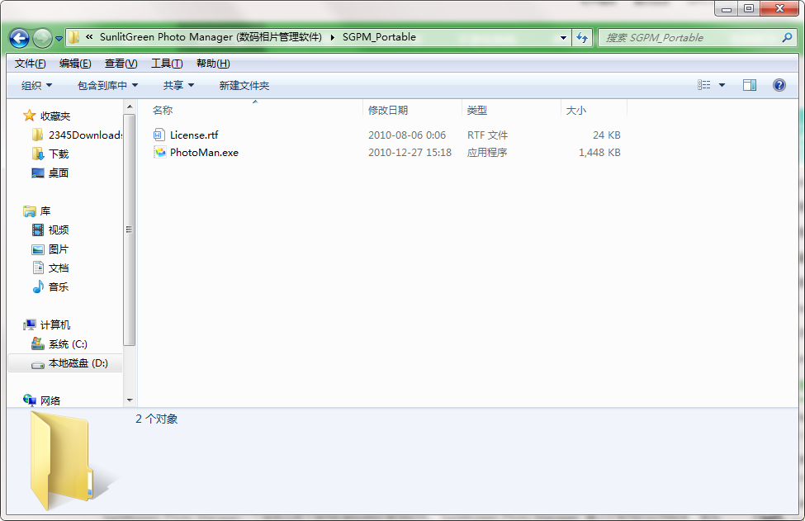
Task: Click the 1,448 KB size cell
Action: pyautogui.click(x=599, y=153)
